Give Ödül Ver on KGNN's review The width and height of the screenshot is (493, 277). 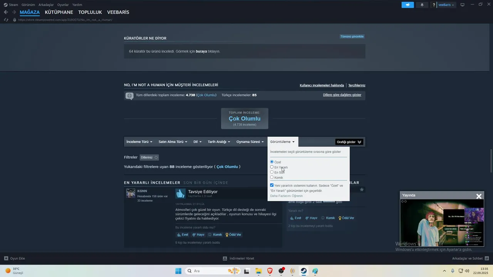[x=233, y=235]
